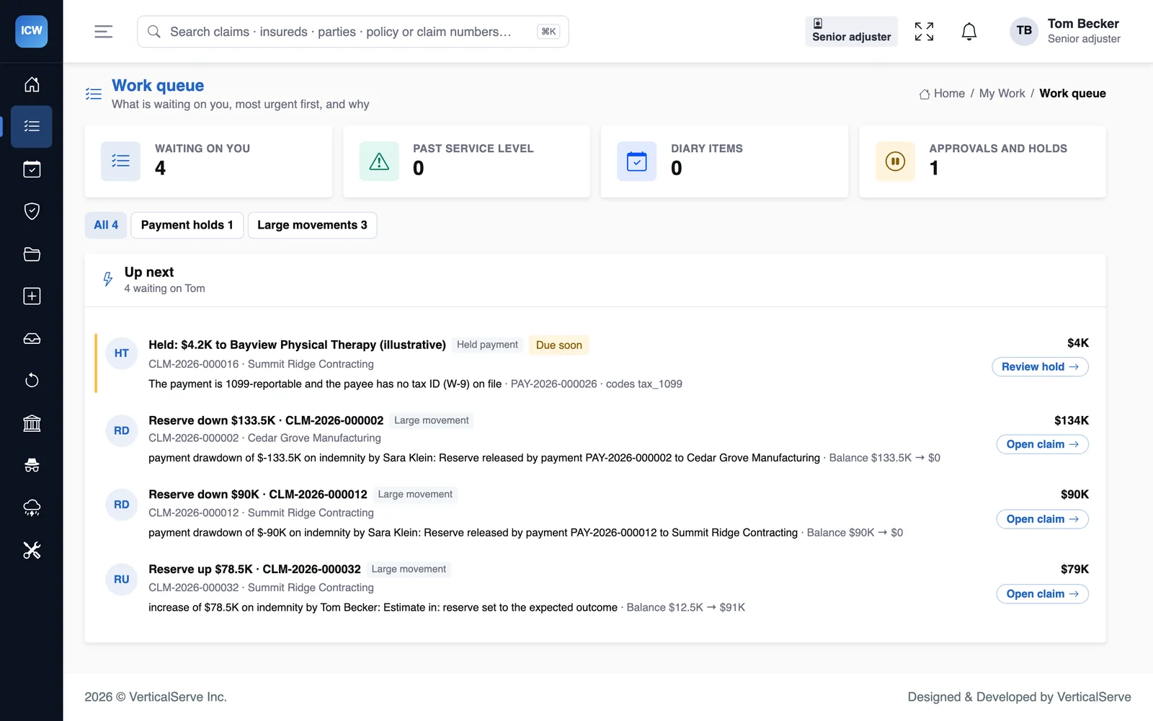Click the Review hold button
The width and height of the screenshot is (1153, 721).
pyautogui.click(x=1040, y=367)
